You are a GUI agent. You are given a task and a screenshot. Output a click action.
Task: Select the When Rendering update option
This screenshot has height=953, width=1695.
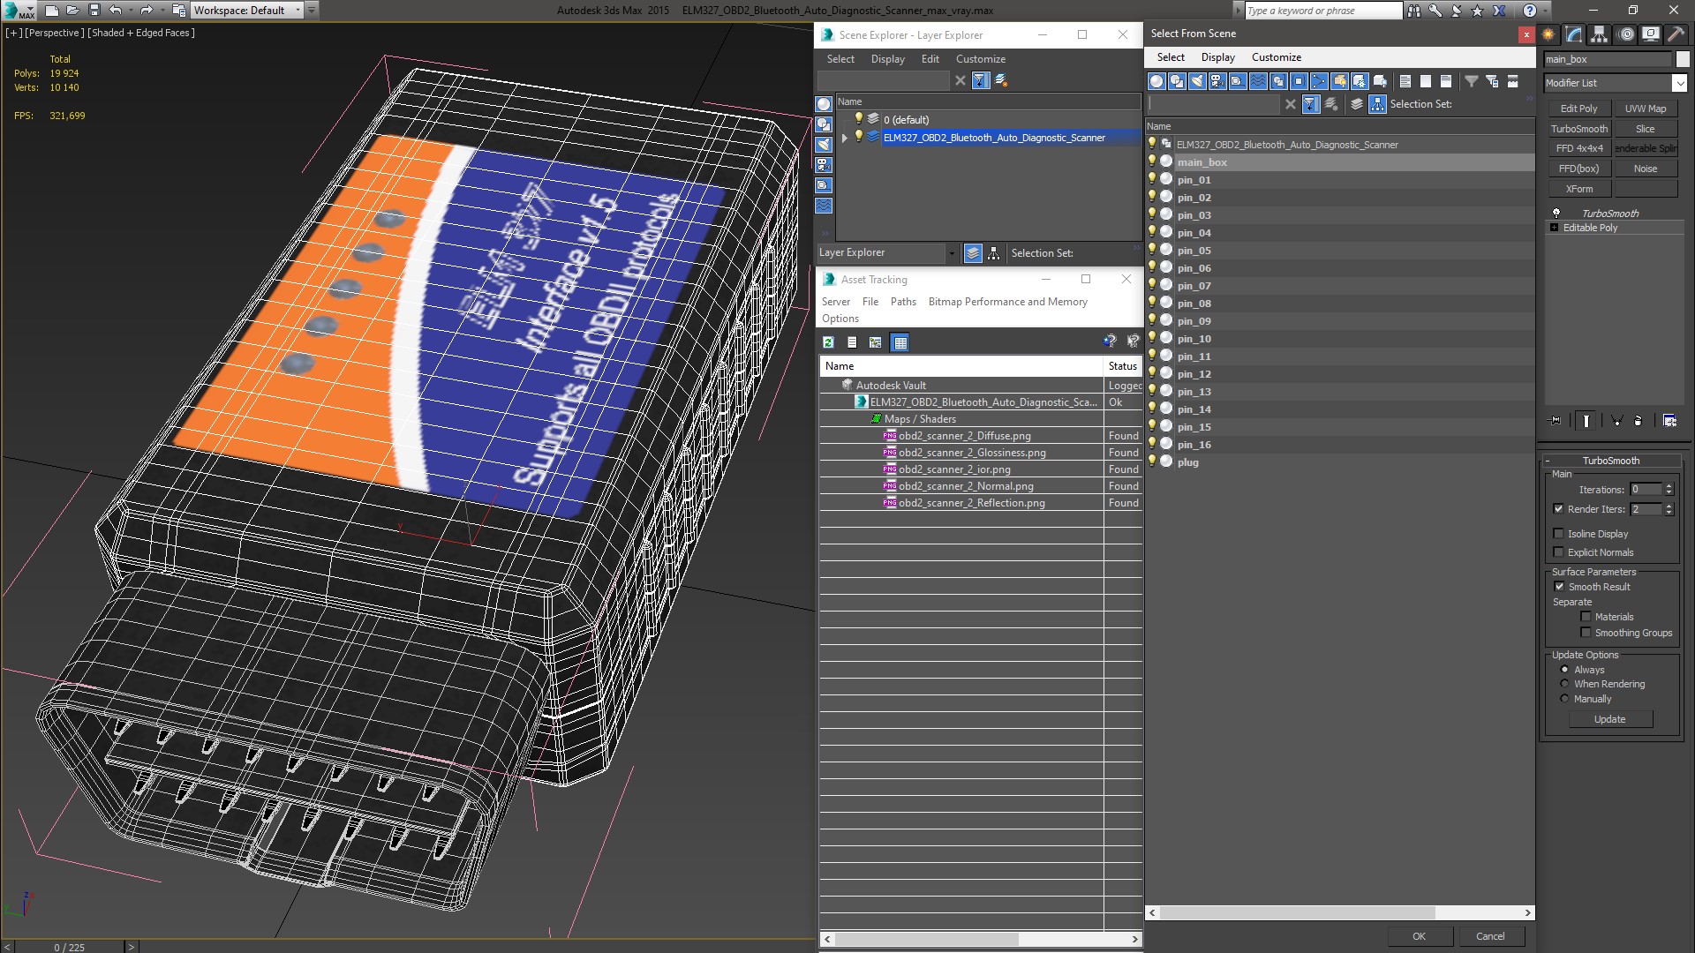point(1565,684)
